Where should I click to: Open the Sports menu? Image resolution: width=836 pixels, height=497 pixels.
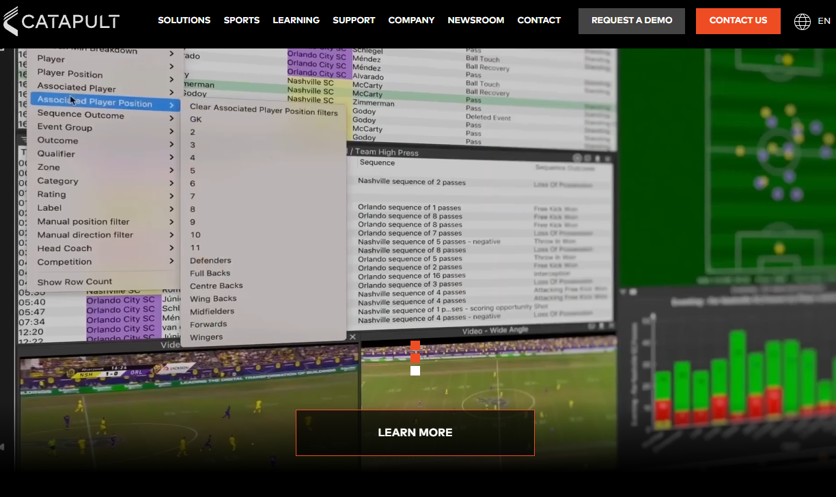(242, 20)
